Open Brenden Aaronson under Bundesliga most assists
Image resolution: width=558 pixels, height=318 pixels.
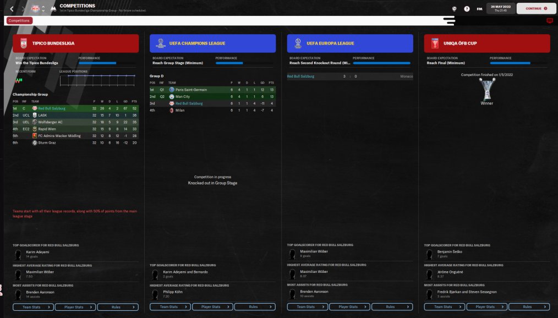coord(40,292)
